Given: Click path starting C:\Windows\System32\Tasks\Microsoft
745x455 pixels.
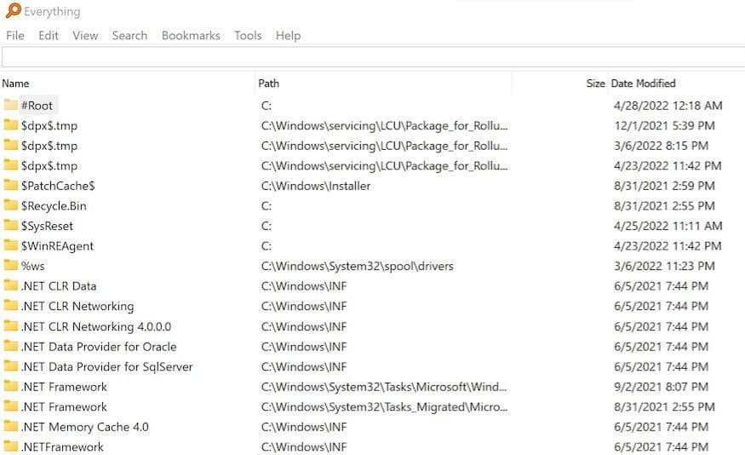Looking at the screenshot, I should [384, 387].
